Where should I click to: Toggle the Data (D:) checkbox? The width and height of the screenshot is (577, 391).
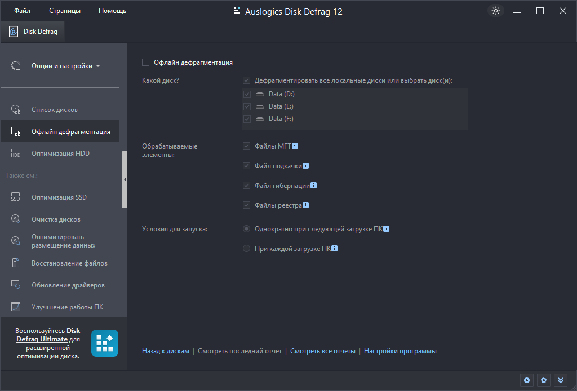[247, 94]
